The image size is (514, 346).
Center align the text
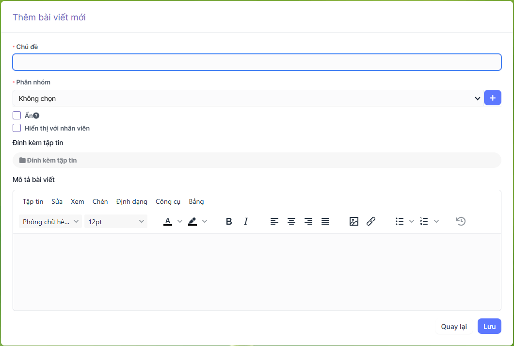coord(291,221)
